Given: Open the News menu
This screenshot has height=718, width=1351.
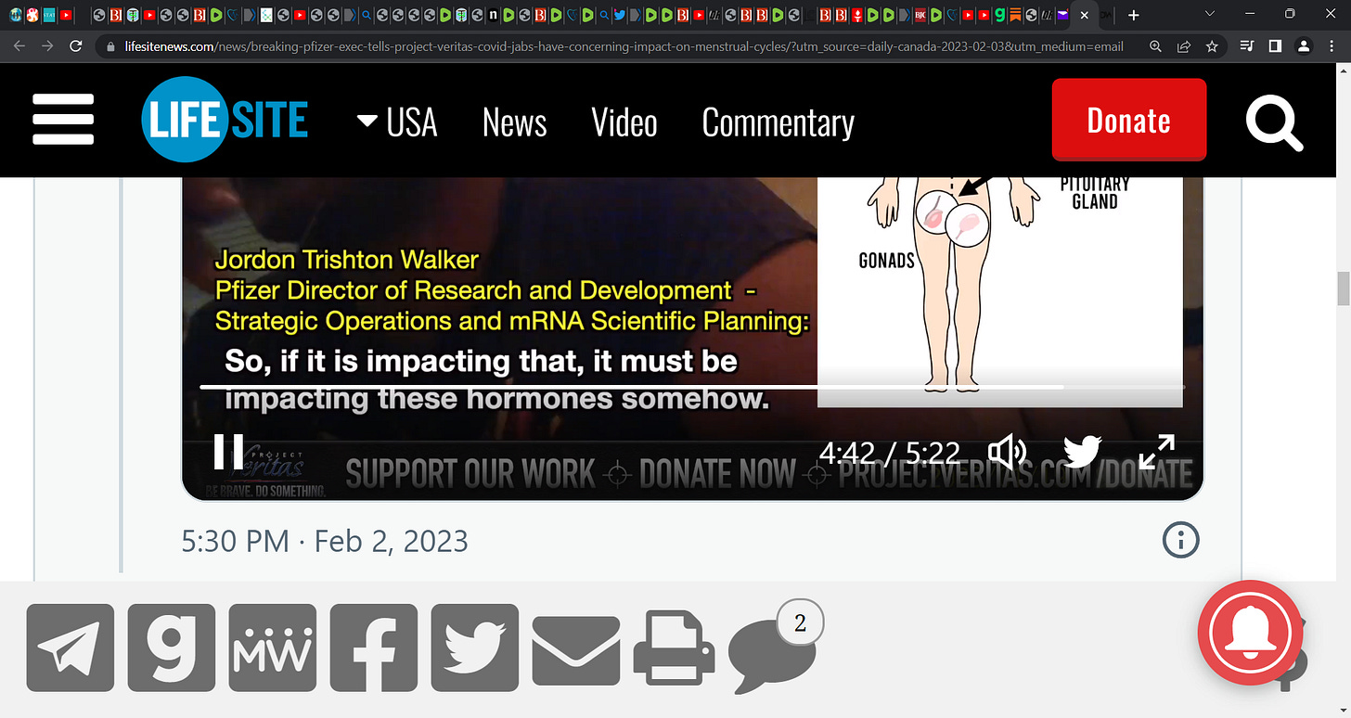Looking at the screenshot, I should tap(514, 122).
